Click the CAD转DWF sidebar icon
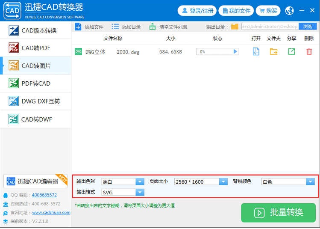The image size is (320, 229). (x=14, y=119)
